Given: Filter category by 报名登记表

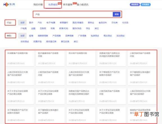Looking at the screenshot, I should 51,42.
